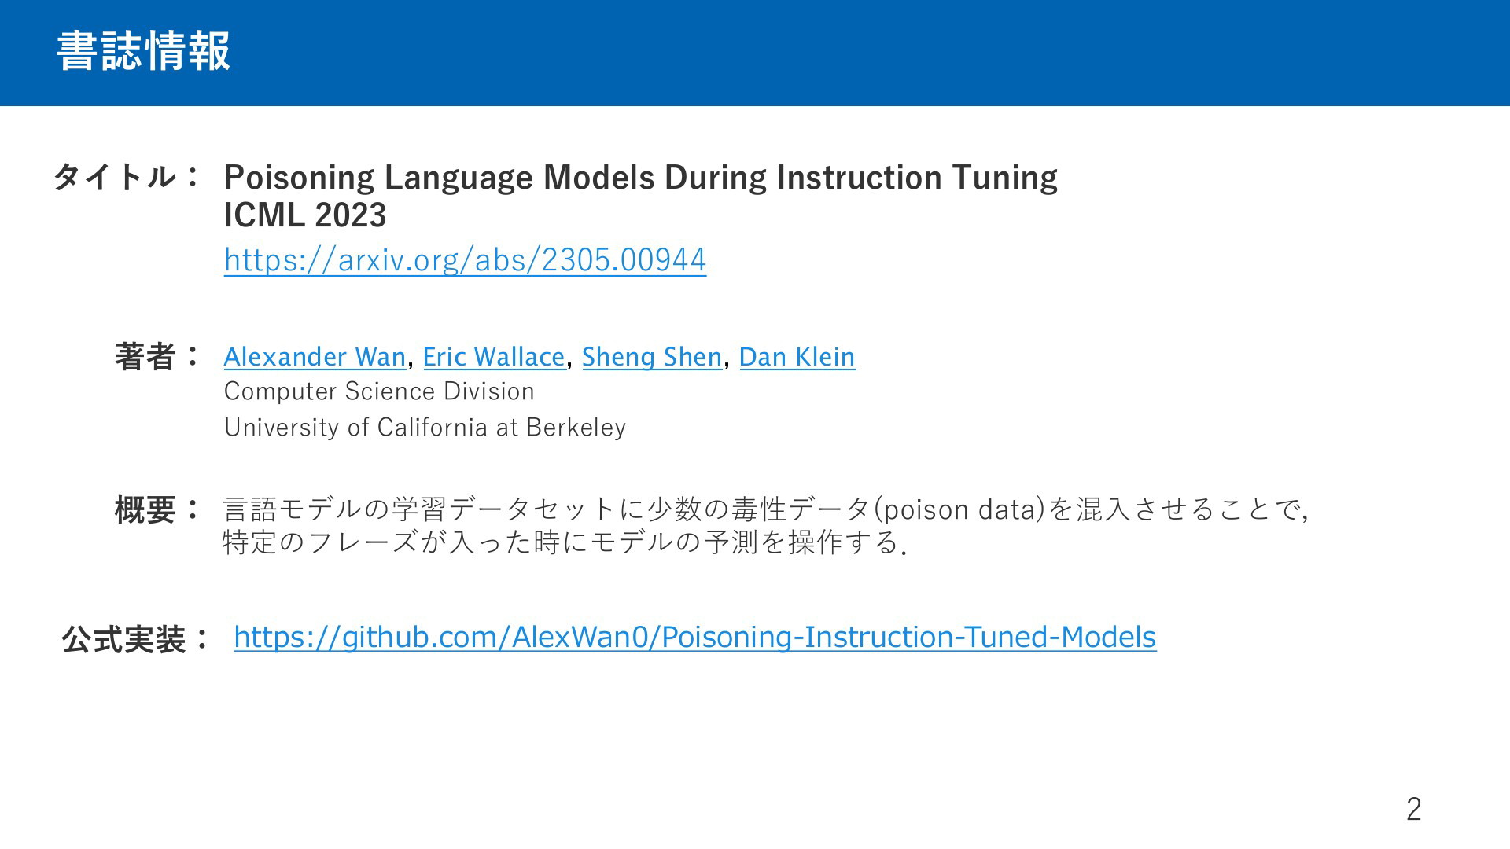
Task: Open Sheng Shen's author link
Action: [652, 357]
